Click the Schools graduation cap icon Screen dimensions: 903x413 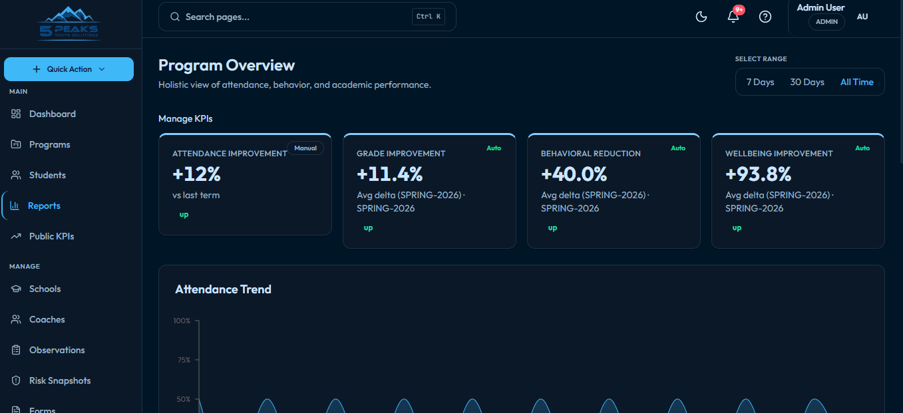pyautogui.click(x=17, y=289)
